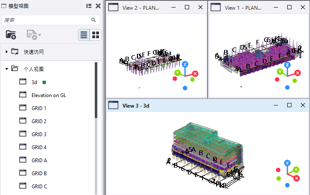Minimize the View 3 window
This screenshot has height=195, width=310.
click(276, 105)
